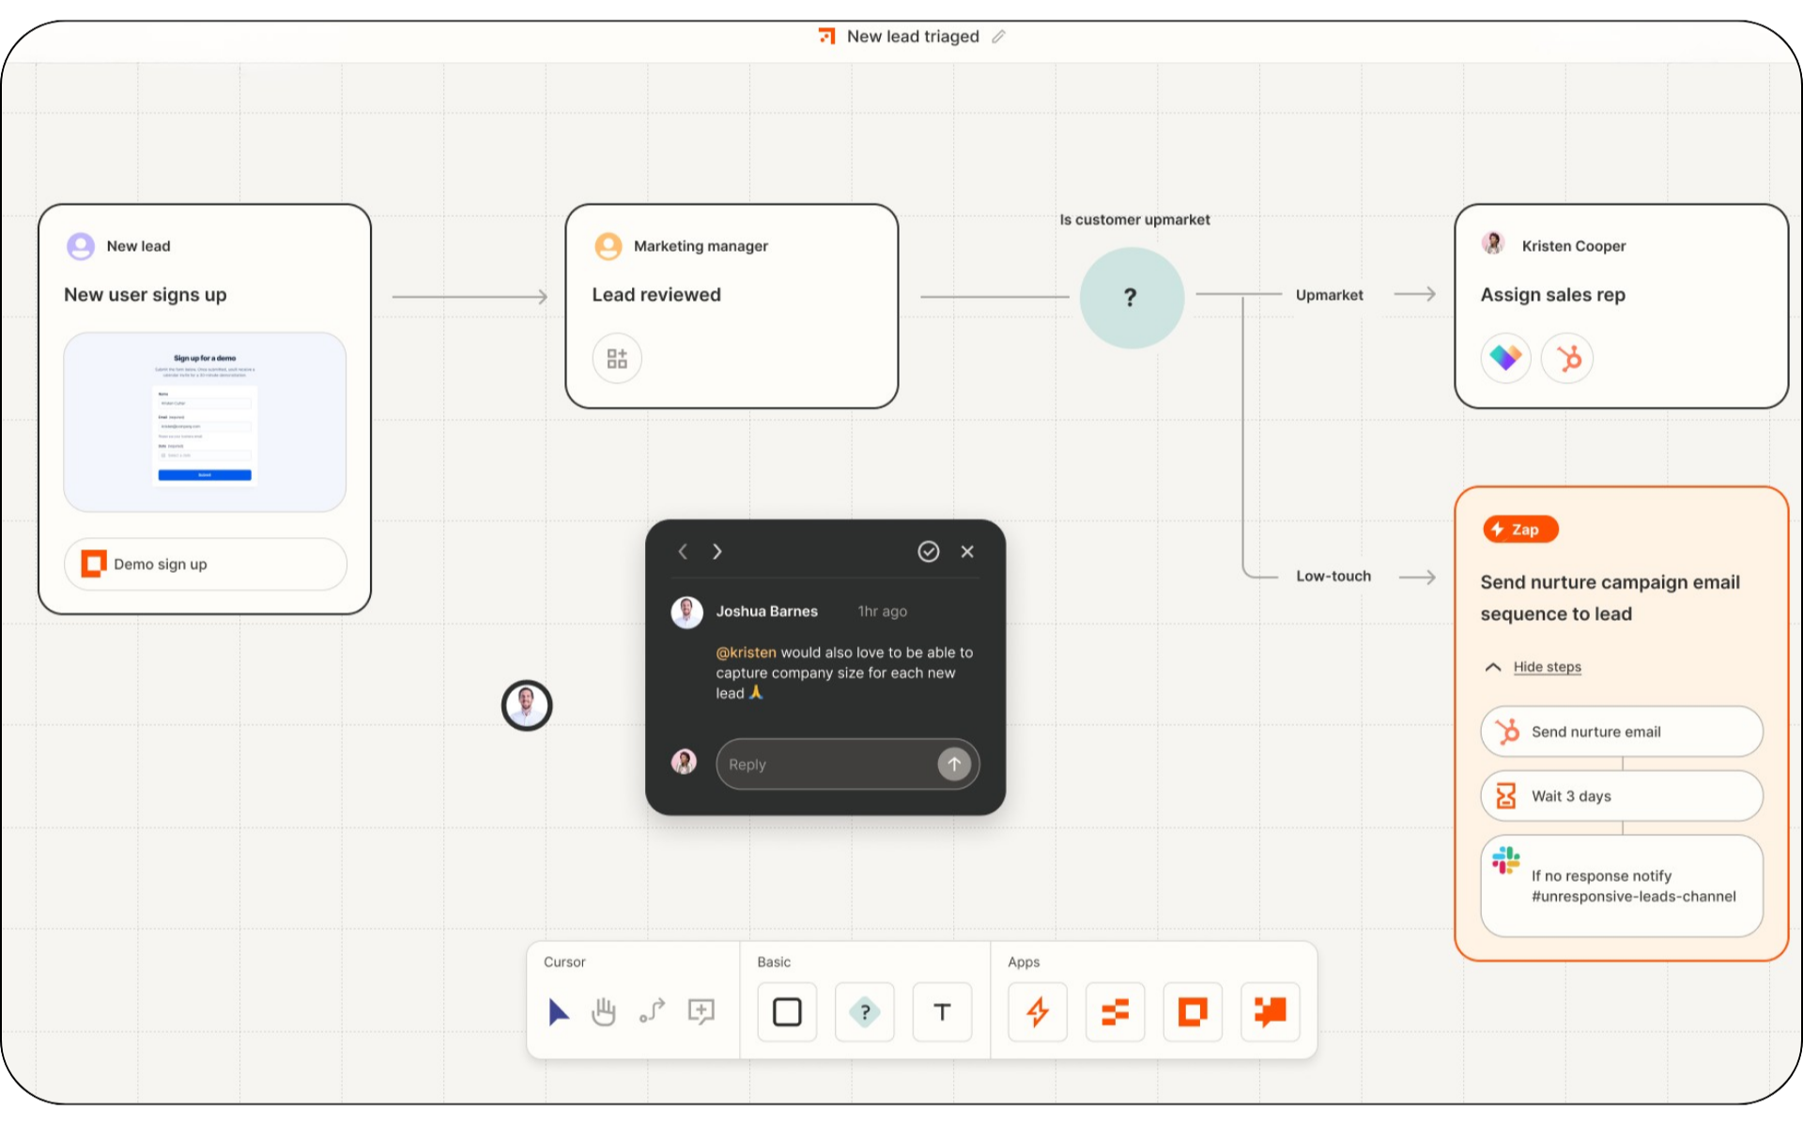Screen dimensions: 1803x1126
Task: Collapse steps with Hide steps chevron
Action: tap(1493, 667)
